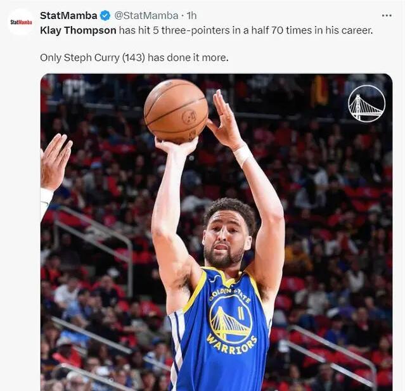405x391 pixels.
Task: Click the white wristband in the photo
Action: tap(243, 154)
